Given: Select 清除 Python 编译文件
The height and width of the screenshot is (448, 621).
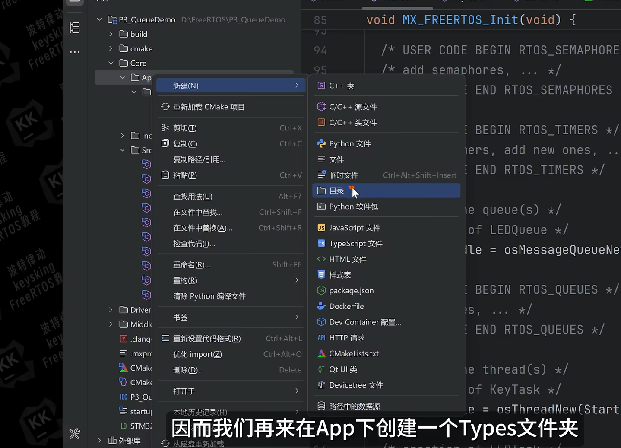Looking at the screenshot, I should click(x=231, y=296).
